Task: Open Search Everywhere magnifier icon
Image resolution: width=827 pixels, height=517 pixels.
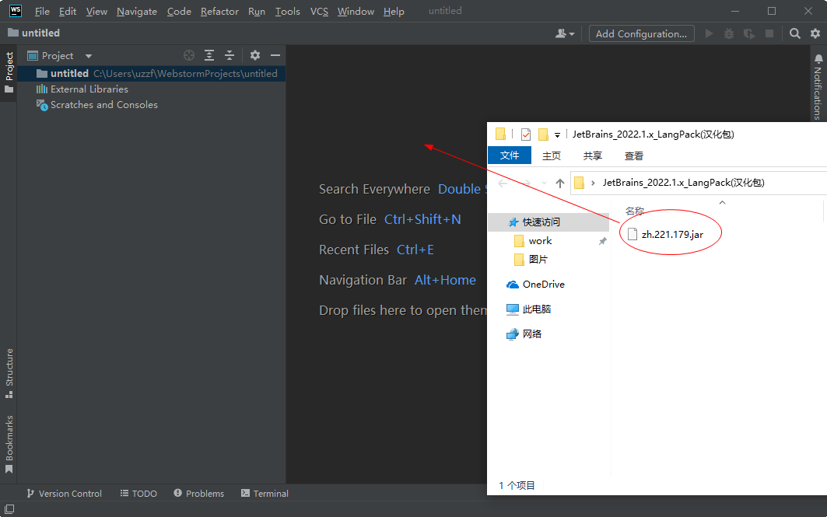Action: [x=795, y=33]
